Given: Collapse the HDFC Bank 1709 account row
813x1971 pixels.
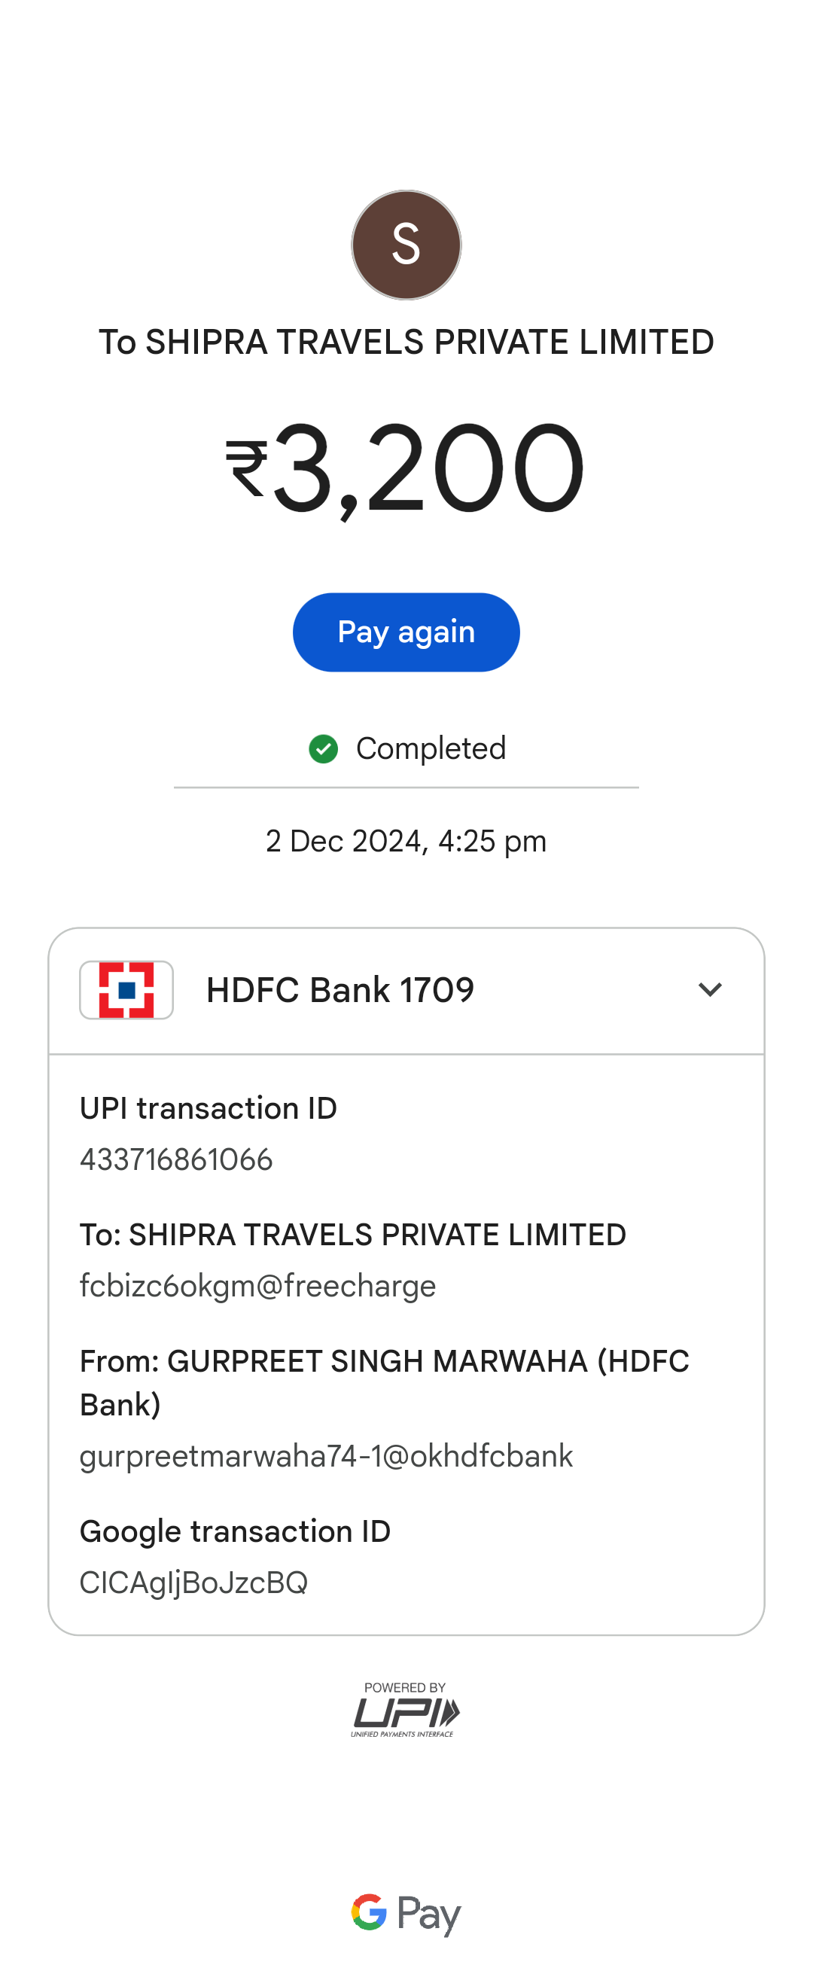Looking at the screenshot, I should [x=406, y=990].
